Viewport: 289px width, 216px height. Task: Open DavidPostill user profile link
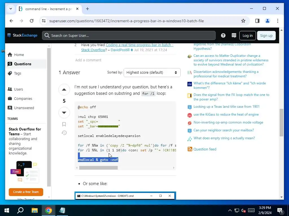120,50
